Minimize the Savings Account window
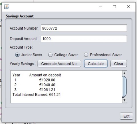Screen dimensions: 137x124 [x=100, y=7]
